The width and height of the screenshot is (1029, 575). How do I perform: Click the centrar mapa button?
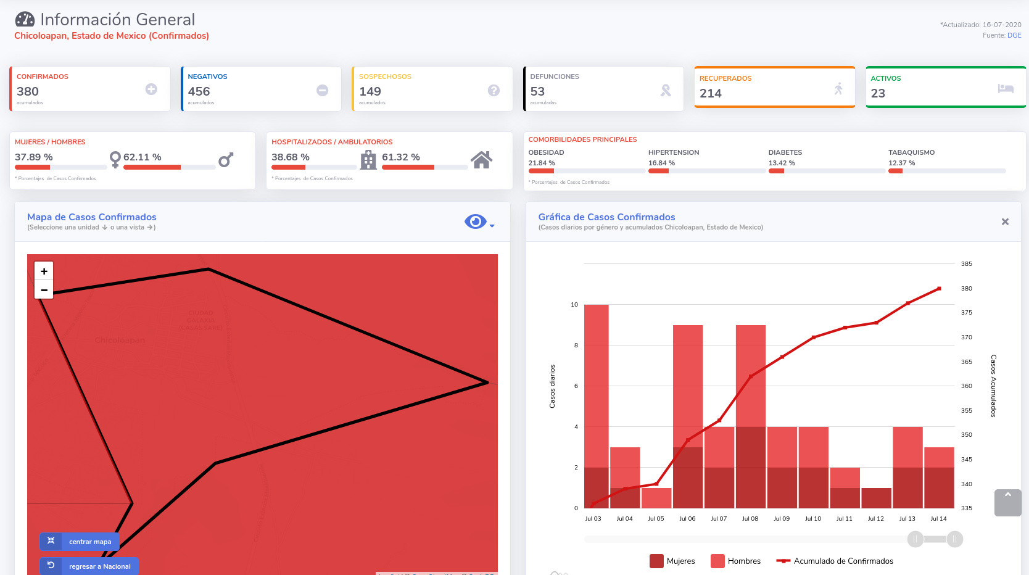[x=80, y=542]
